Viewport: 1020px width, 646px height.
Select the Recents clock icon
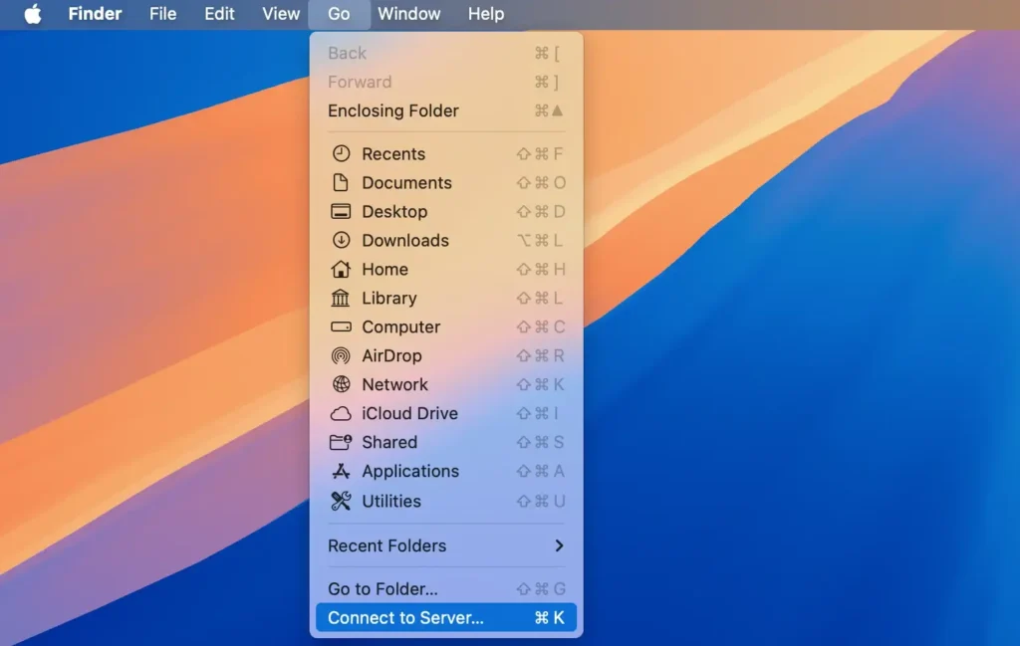[340, 153]
